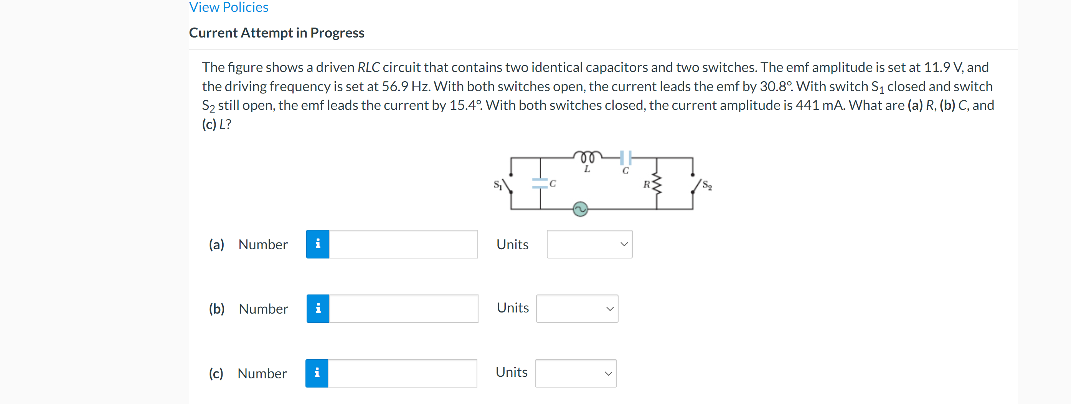The width and height of the screenshot is (1071, 404).
Task: Click the Current Attempt in Progress heading
Action: [x=277, y=33]
